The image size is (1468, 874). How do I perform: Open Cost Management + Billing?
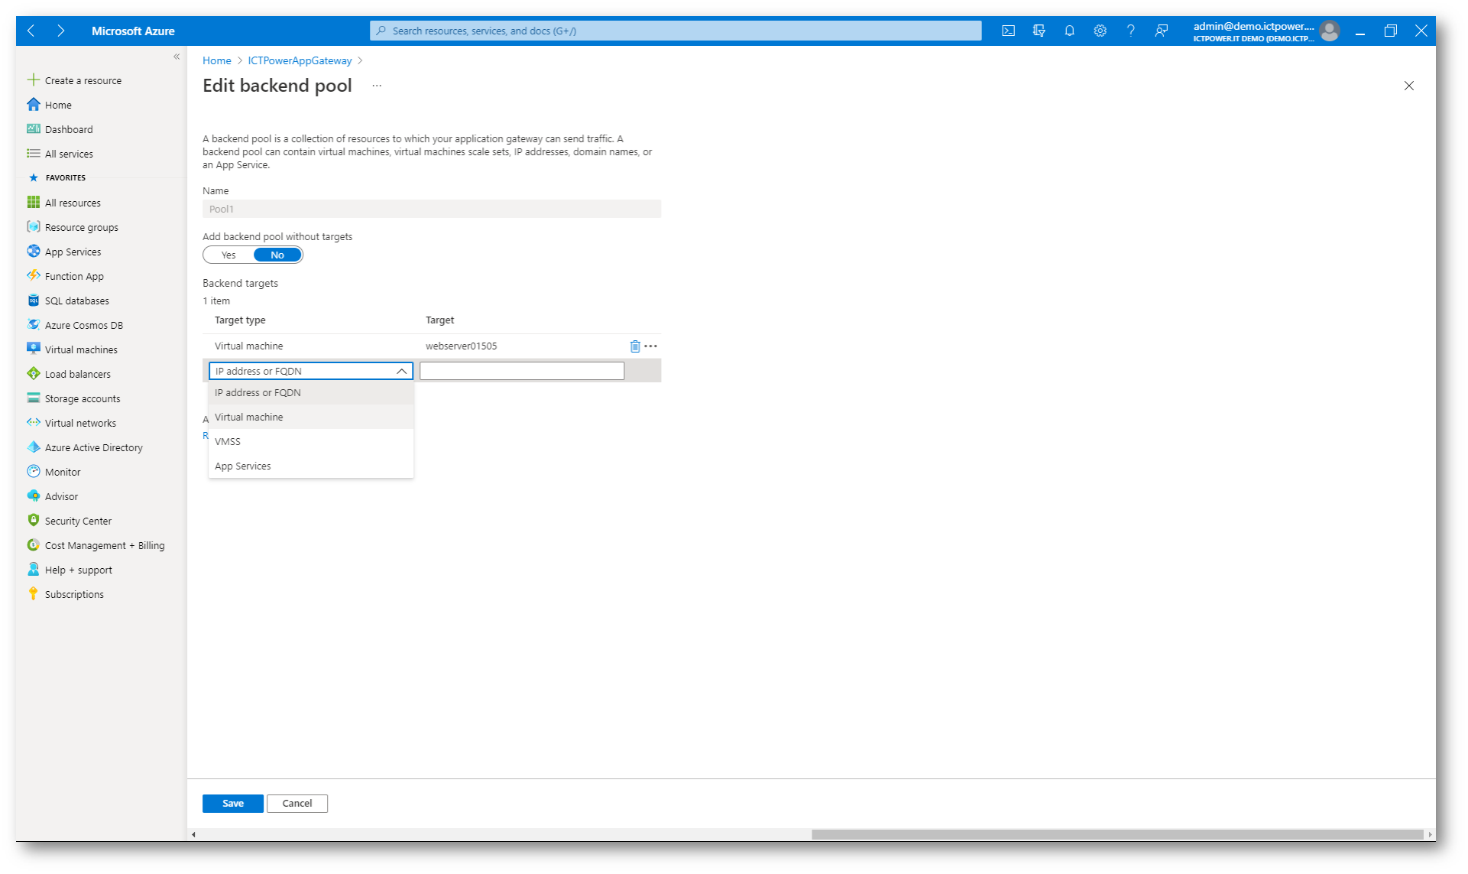coord(104,545)
